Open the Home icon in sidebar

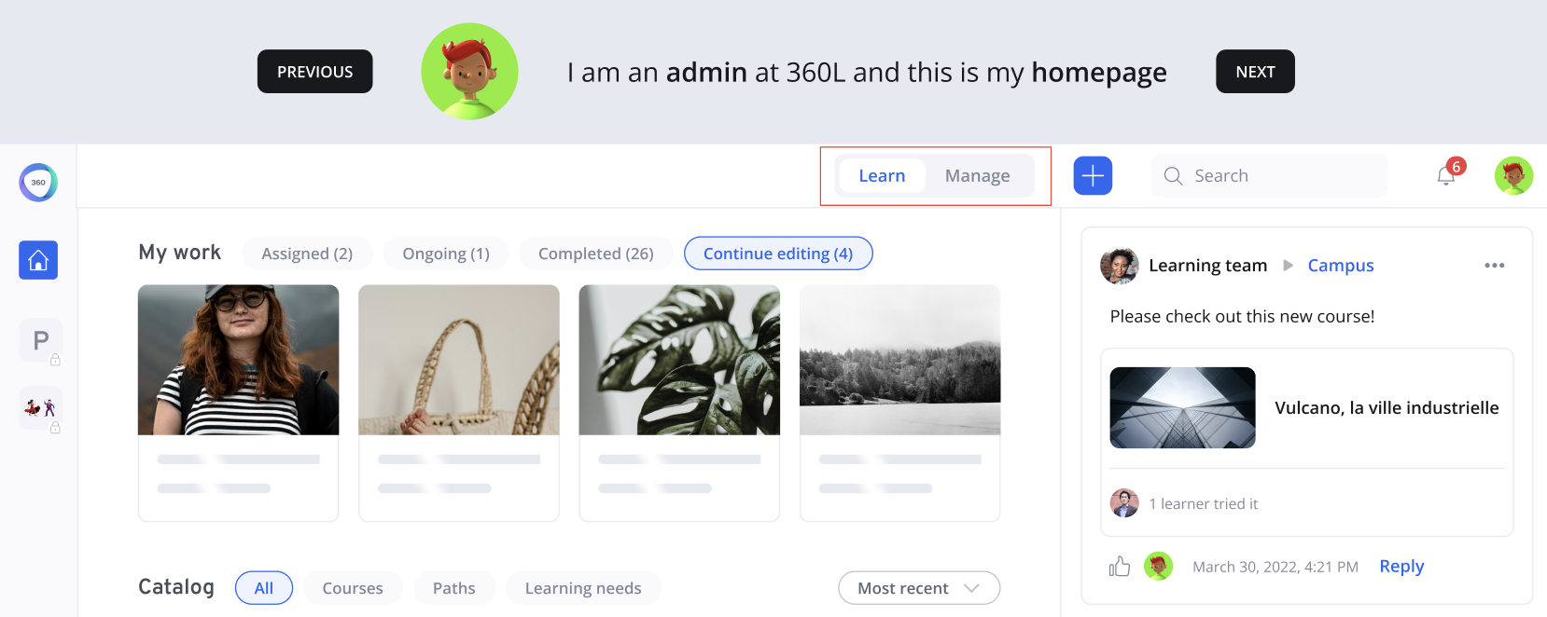pyautogui.click(x=38, y=260)
